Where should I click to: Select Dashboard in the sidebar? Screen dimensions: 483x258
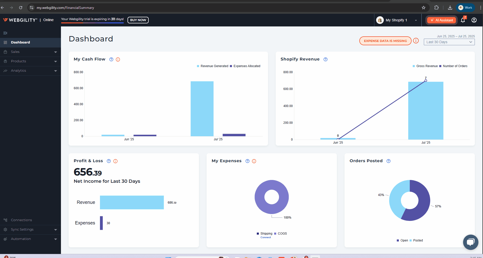pyautogui.click(x=20, y=42)
